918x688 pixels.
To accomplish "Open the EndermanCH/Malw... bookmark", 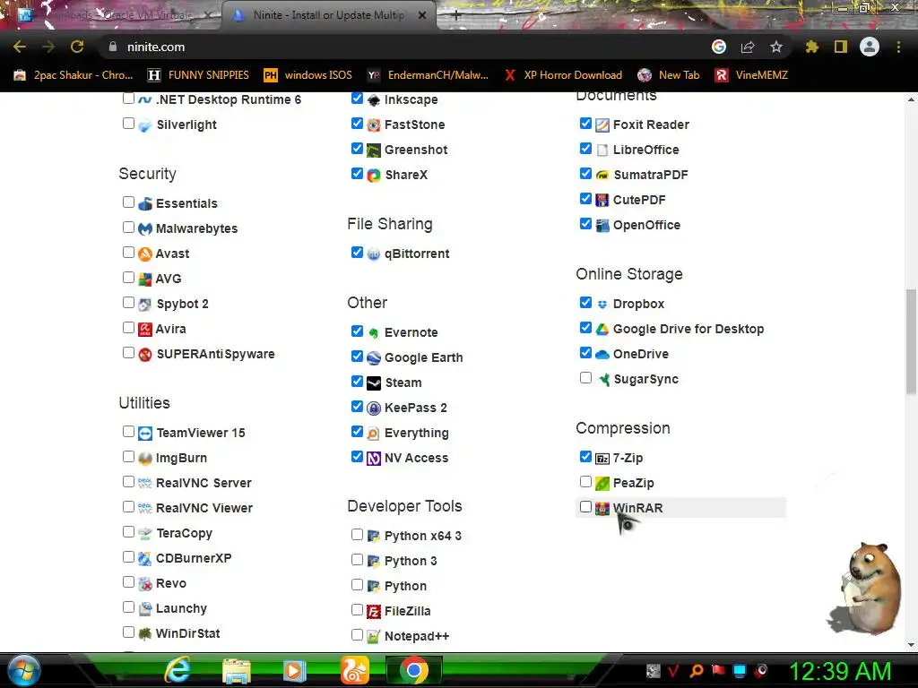I will click(x=428, y=75).
